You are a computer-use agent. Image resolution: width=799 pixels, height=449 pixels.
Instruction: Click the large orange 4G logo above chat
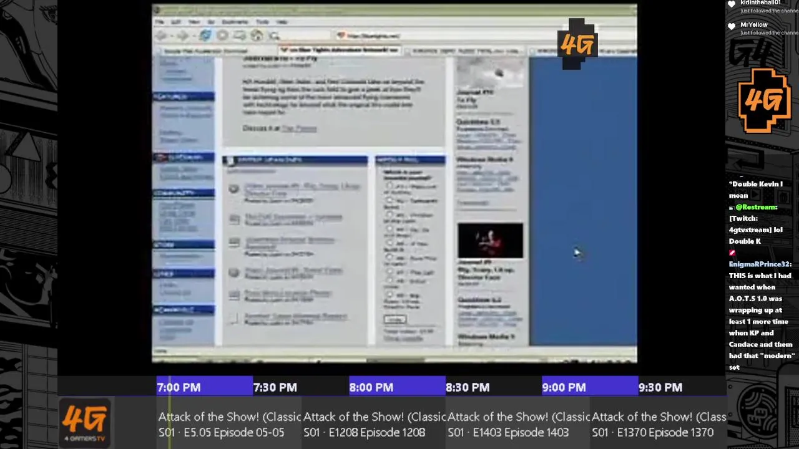[x=764, y=102]
